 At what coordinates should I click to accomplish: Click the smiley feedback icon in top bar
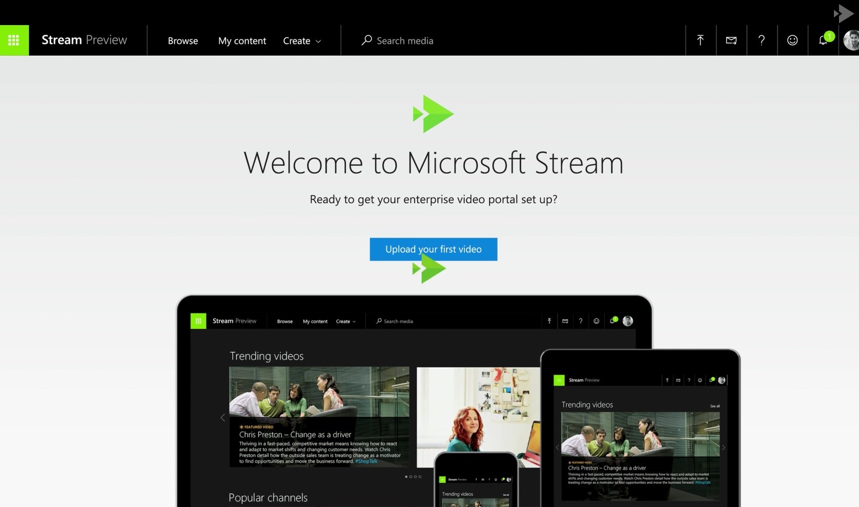[792, 40]
